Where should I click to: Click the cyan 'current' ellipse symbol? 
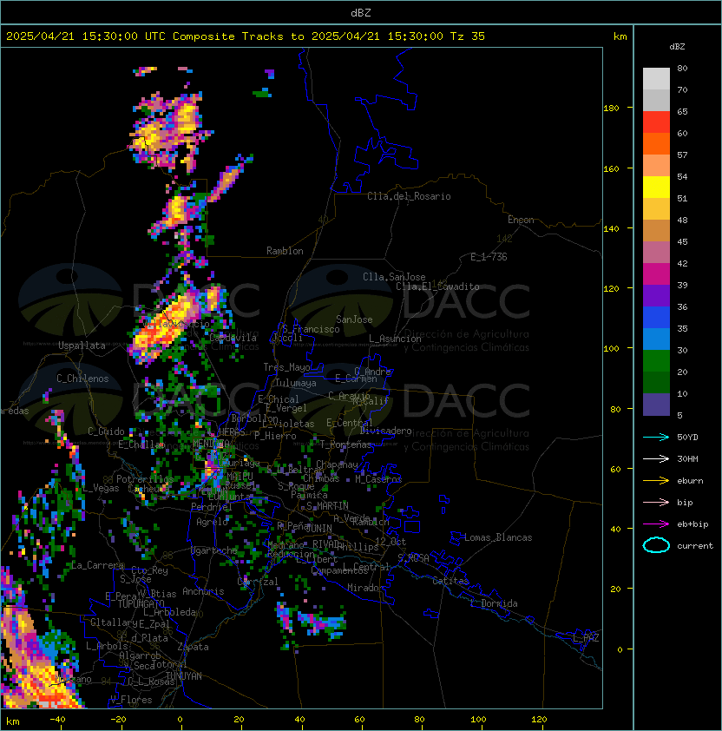click(x=656, y=545)
